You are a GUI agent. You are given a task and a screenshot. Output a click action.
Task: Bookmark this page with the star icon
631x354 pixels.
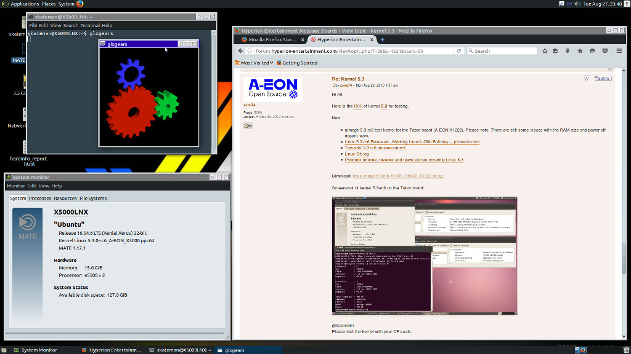click(545, 51)
